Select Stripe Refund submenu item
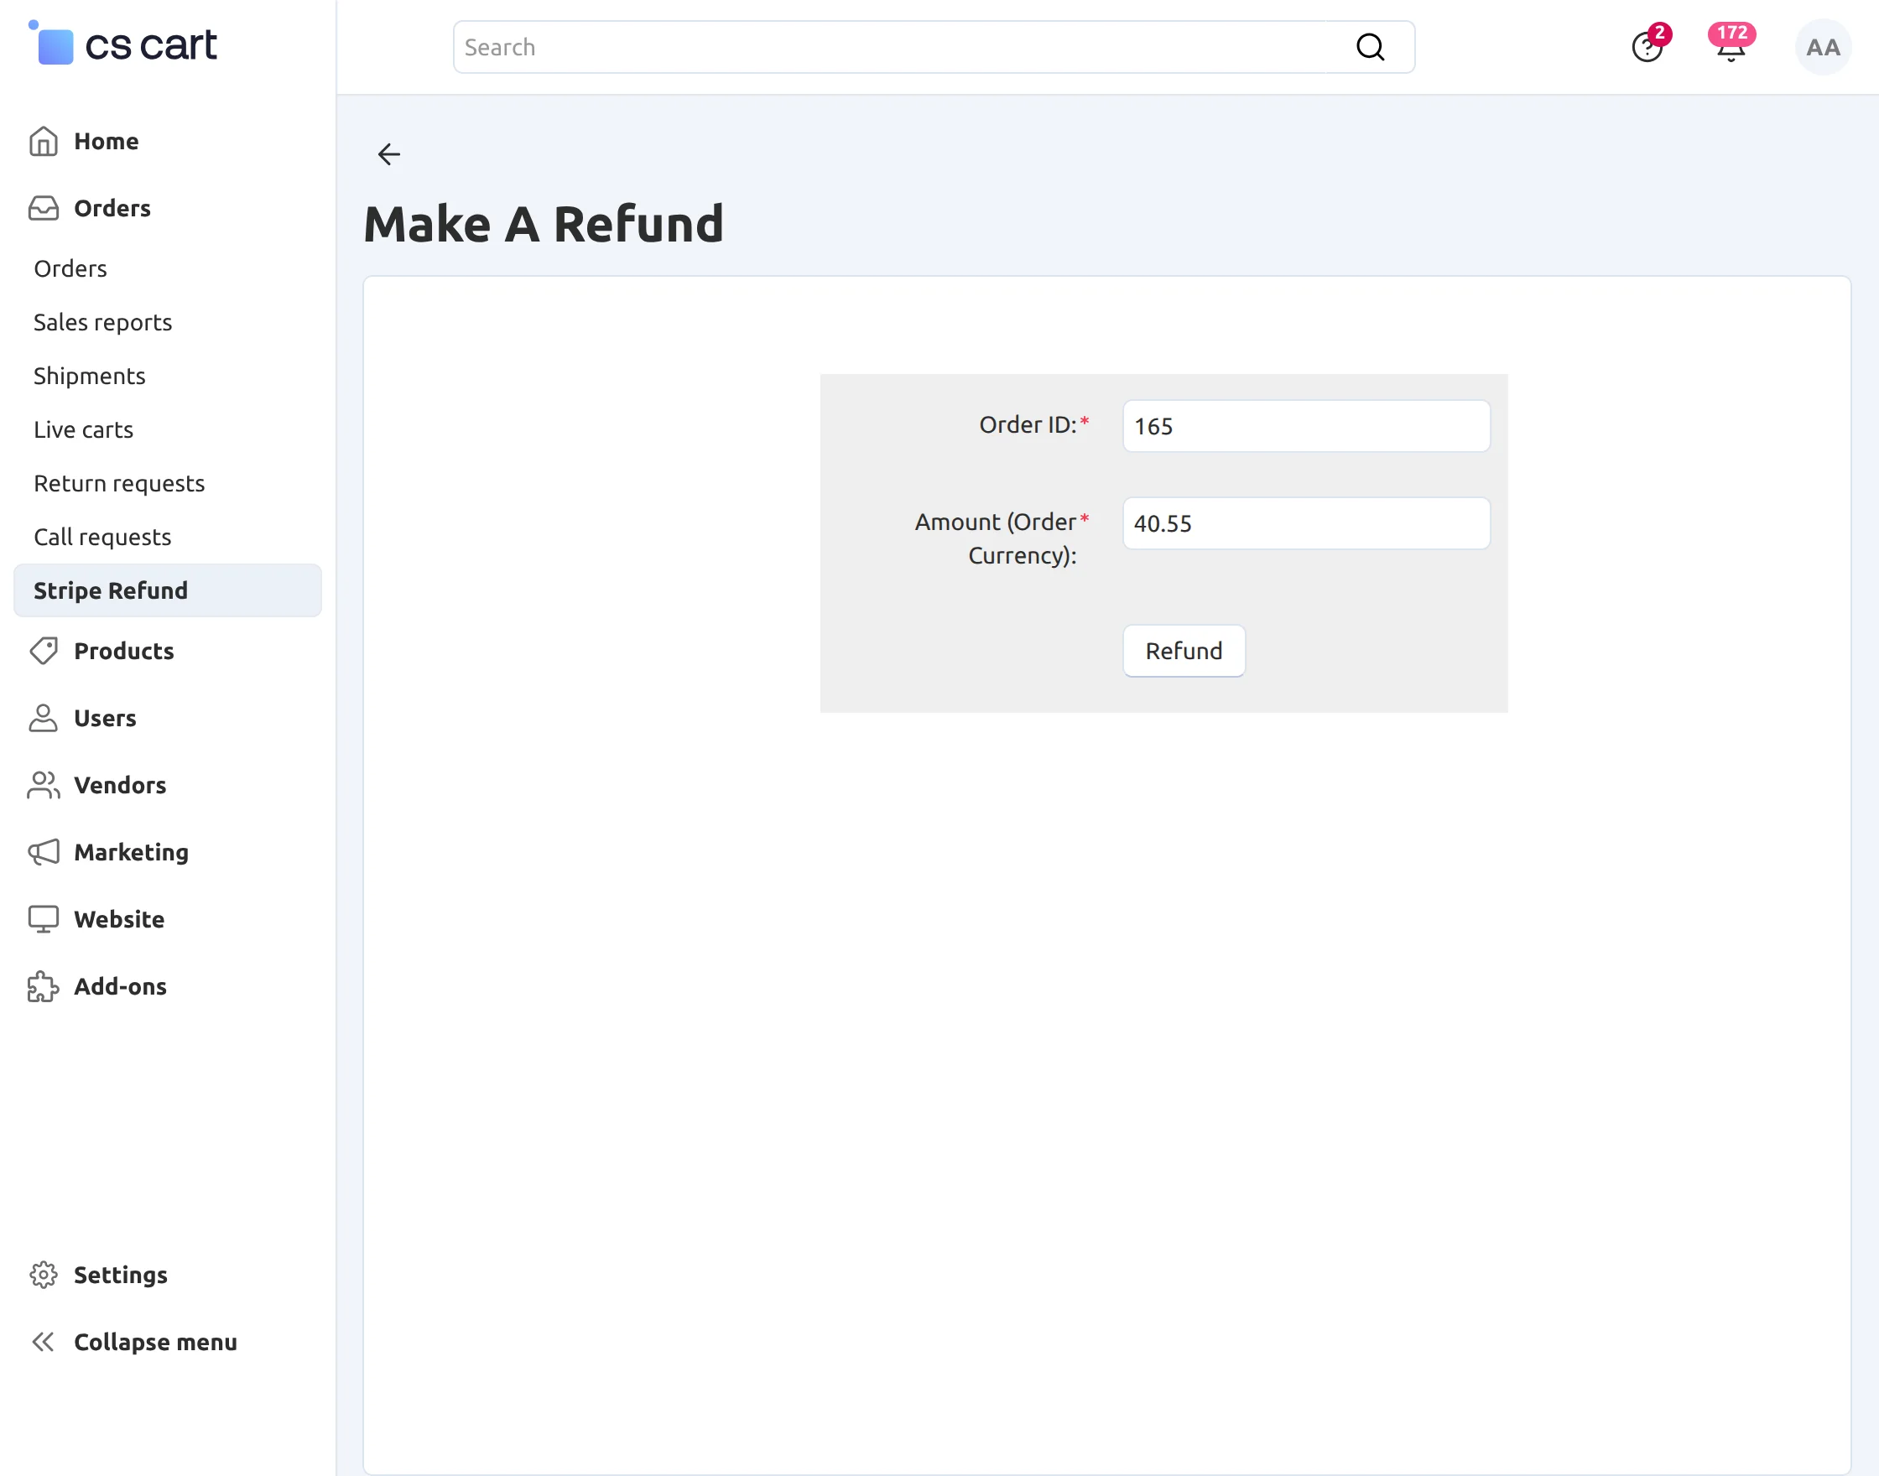The image size is (1879, 1476). pos(168,590)
